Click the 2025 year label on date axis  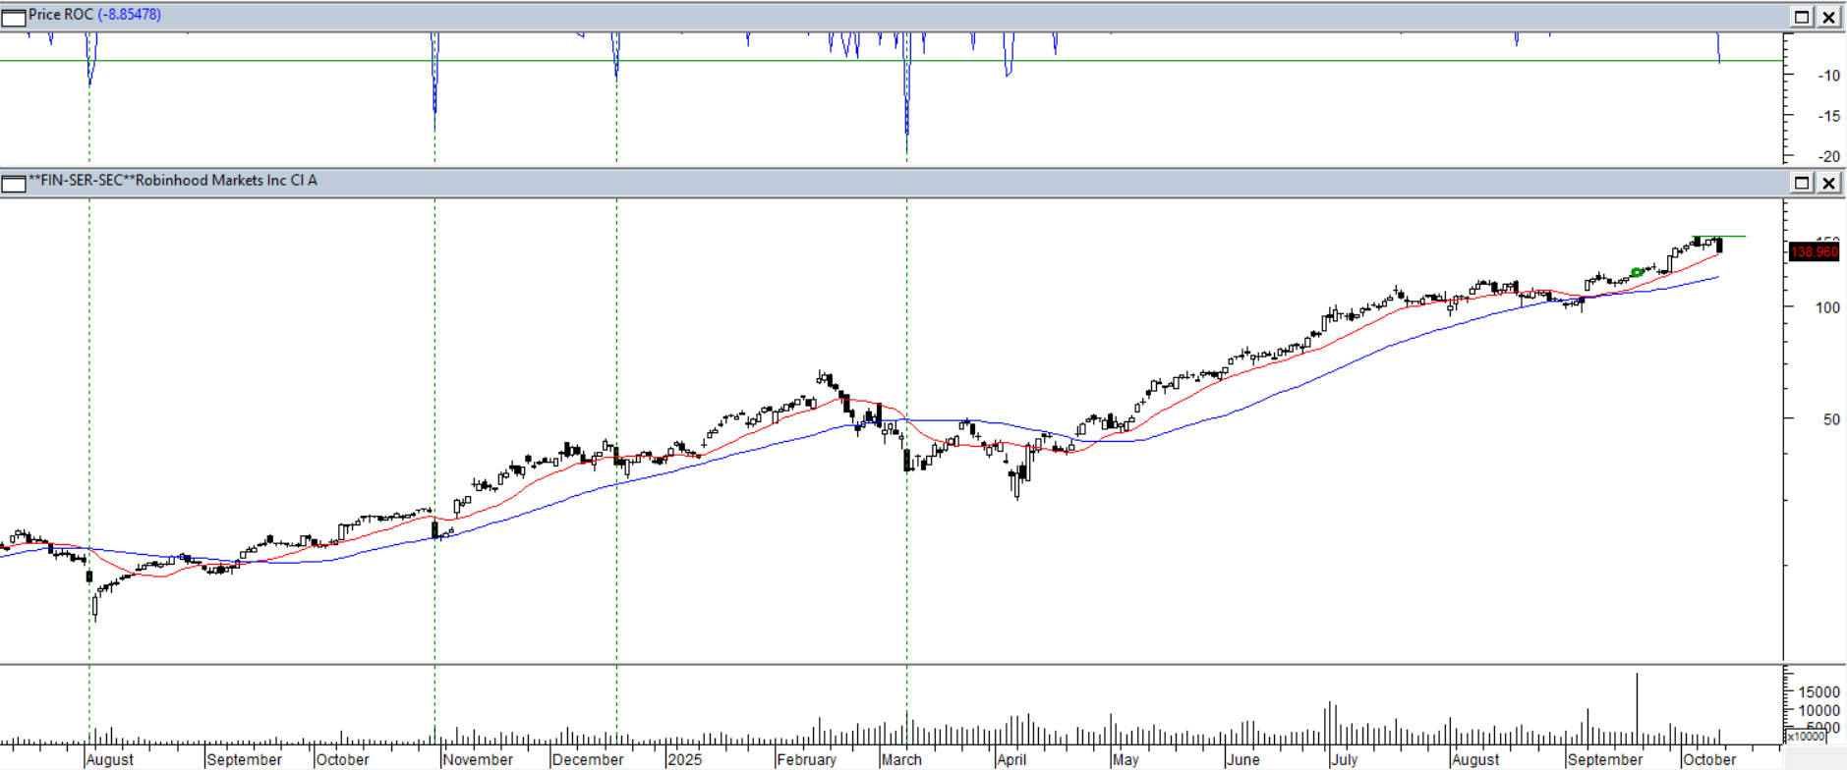684,760
